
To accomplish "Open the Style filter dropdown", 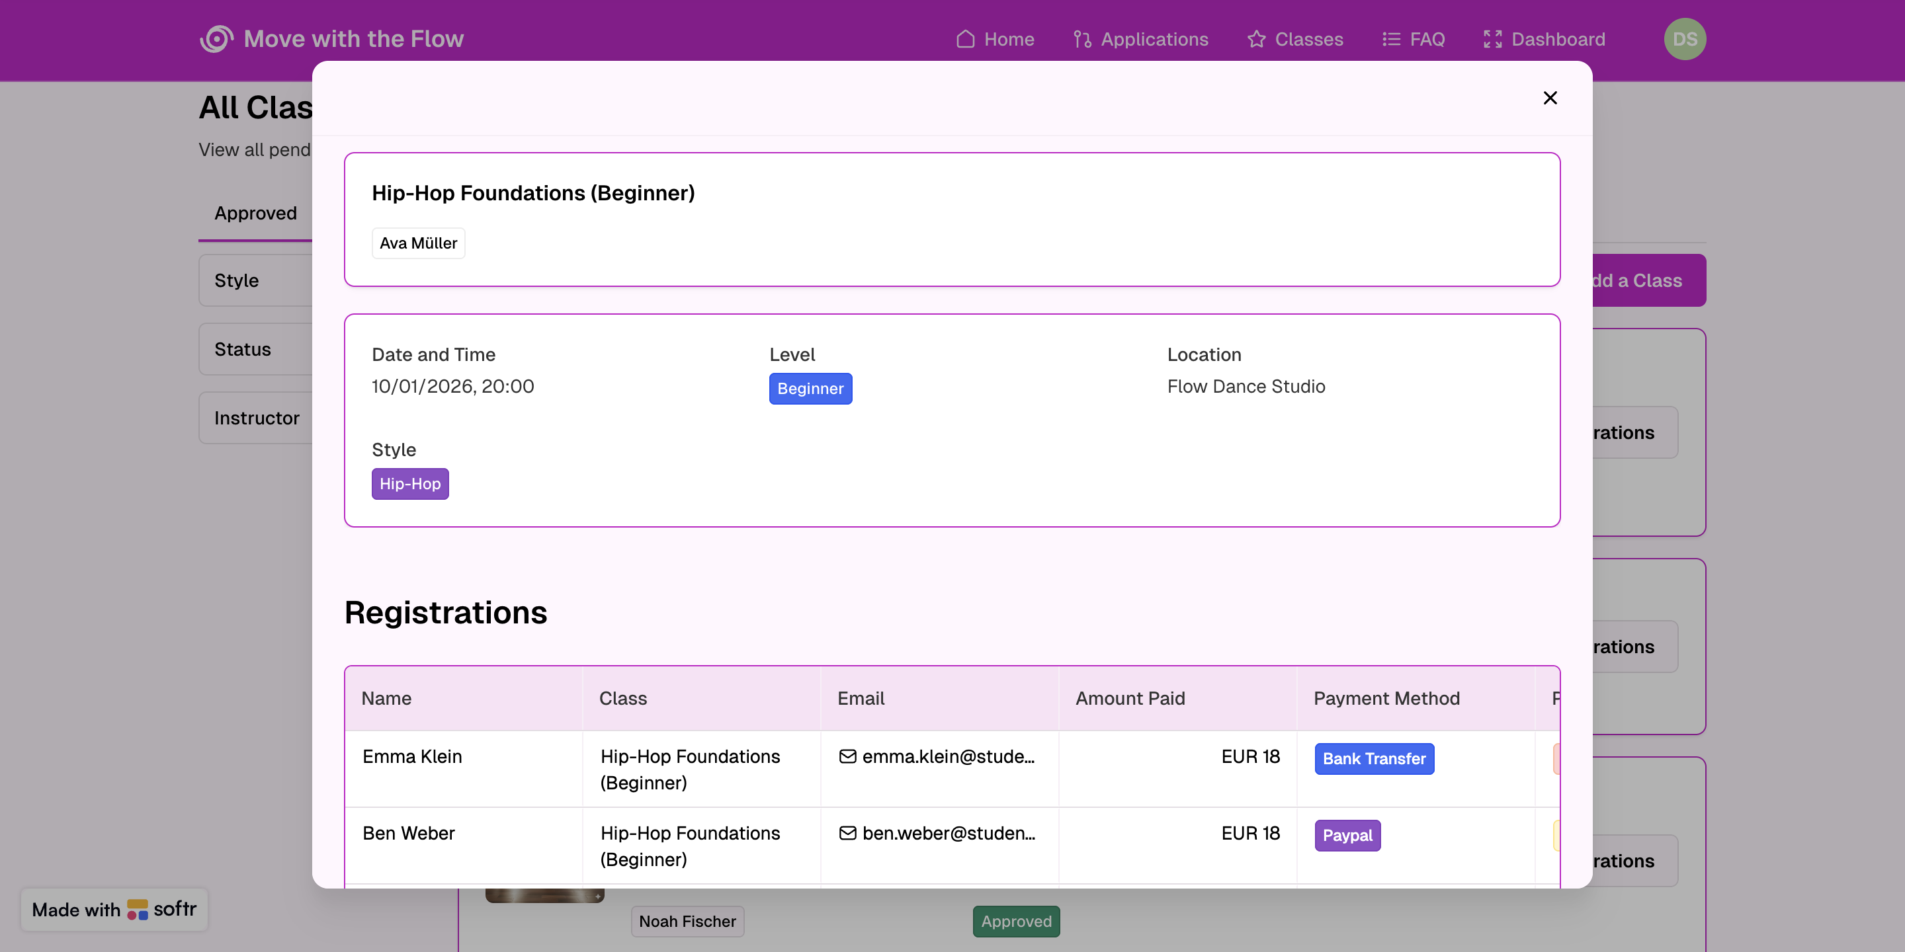I will tap(255, 281).
